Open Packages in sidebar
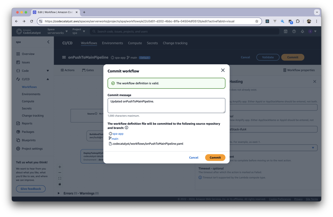 [28, 132]
